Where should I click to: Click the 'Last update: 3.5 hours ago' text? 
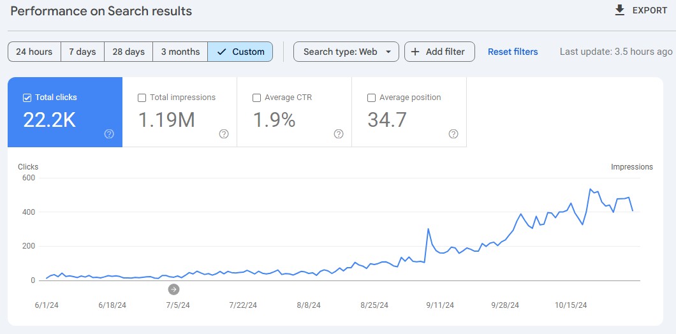[x=616, y=52]
